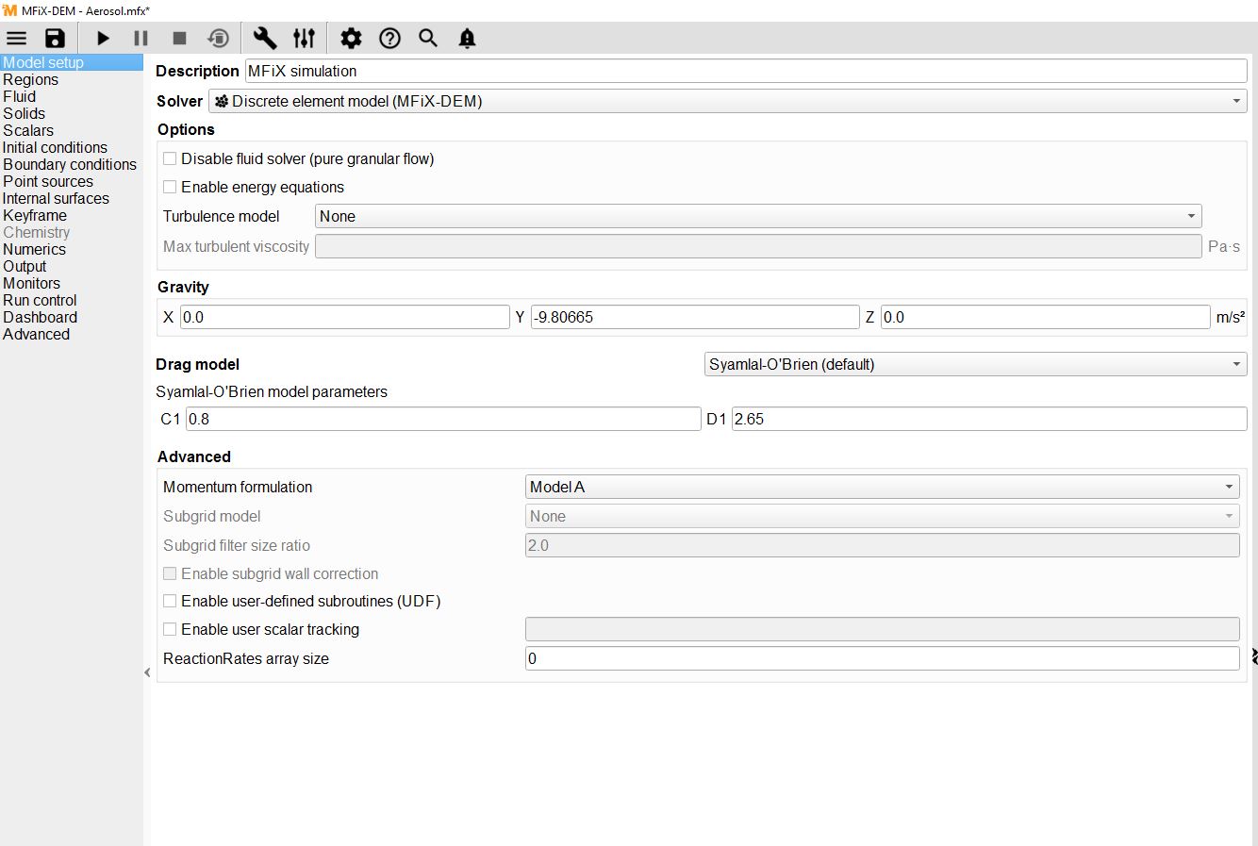The image size is (1258, 846).
Task: Open the Advanced pane in sidebar
Action: (72, 334)
